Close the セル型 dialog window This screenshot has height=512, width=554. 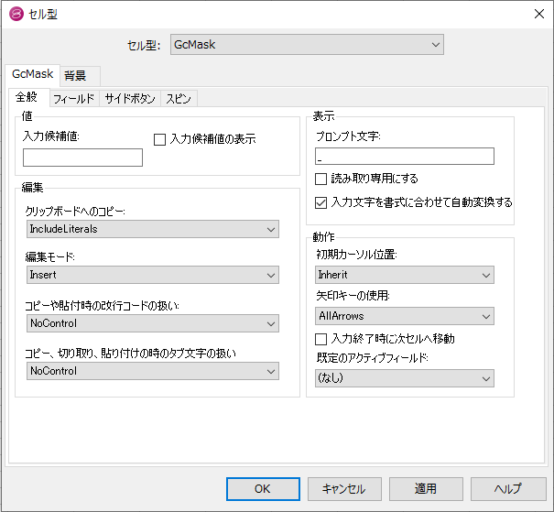point(539,14)
